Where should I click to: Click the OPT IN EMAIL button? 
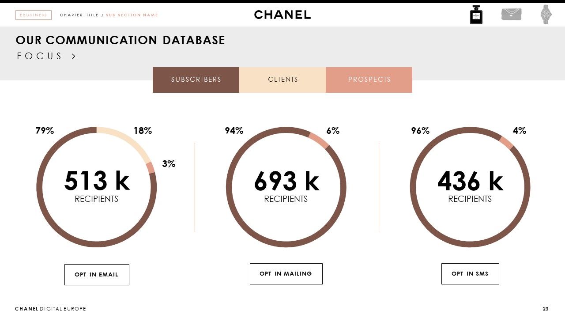tap(97, 275)
